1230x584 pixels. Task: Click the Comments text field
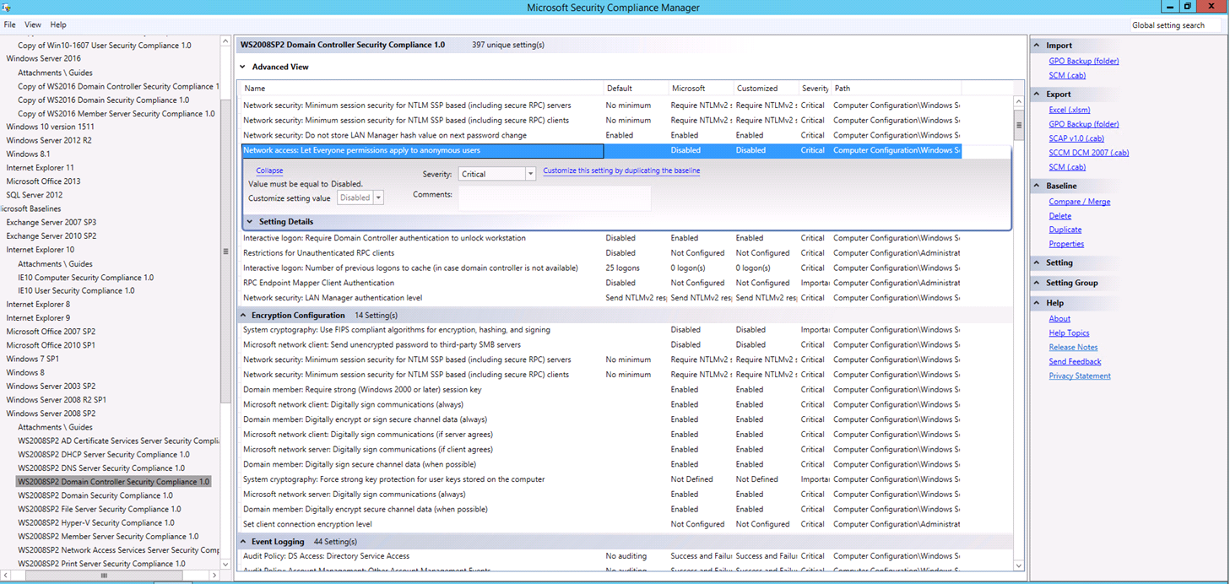pyautogui.click(x=554, y=198)
